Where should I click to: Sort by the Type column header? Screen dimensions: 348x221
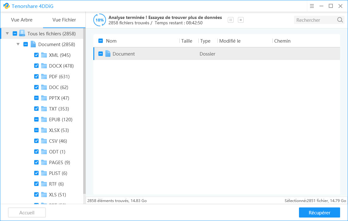tap(205, 41)
